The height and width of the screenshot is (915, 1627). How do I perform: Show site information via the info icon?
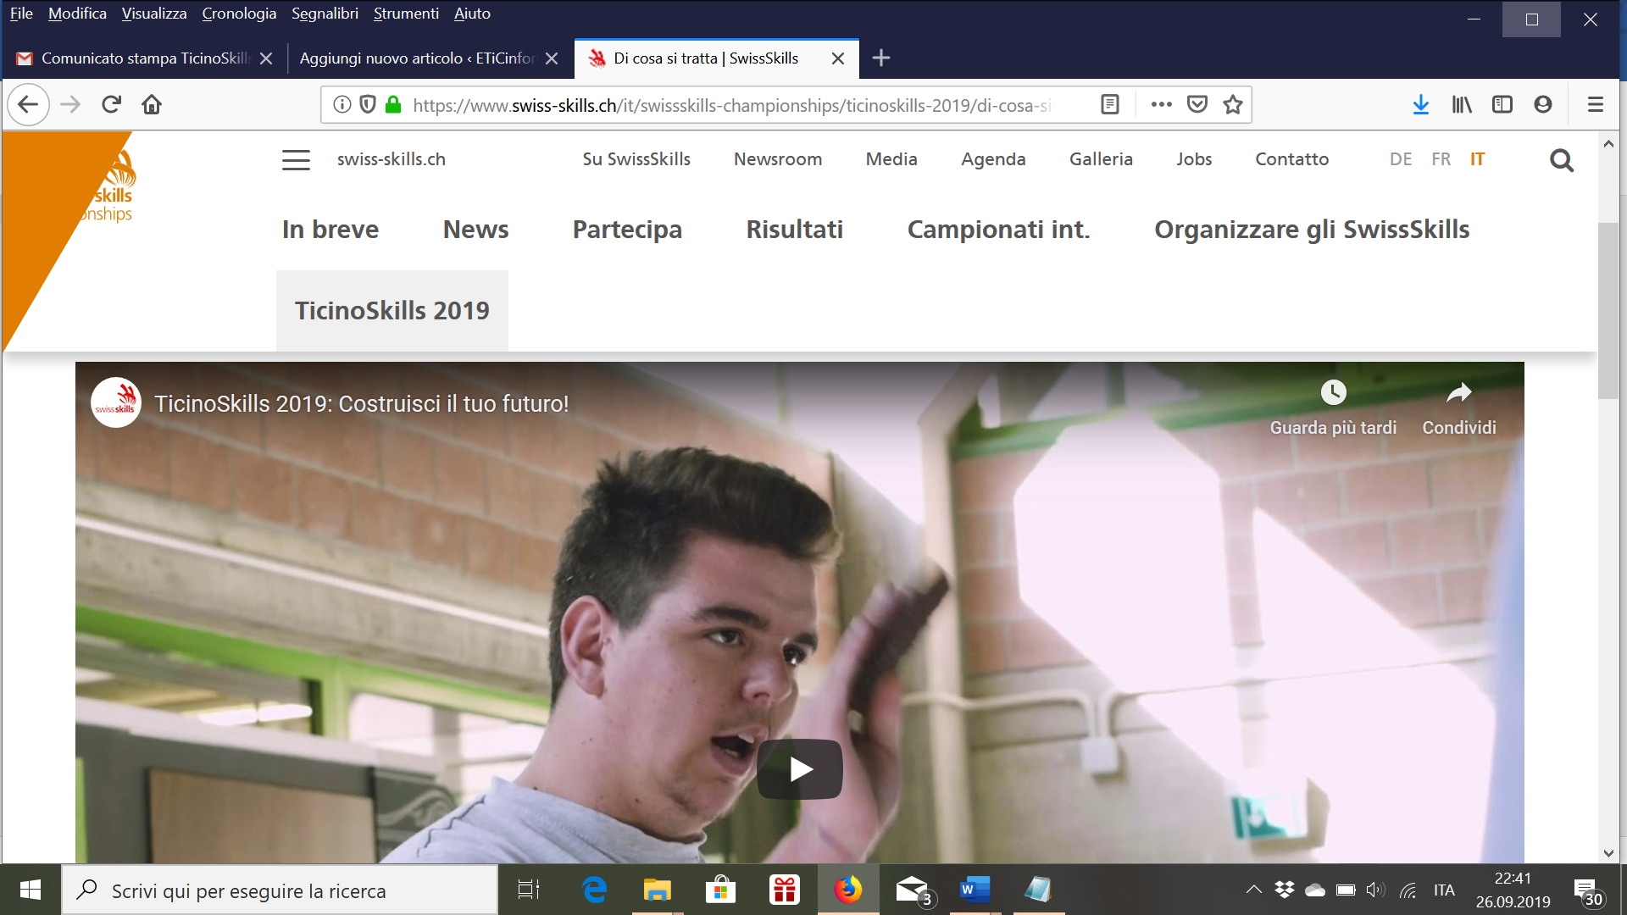click(342, 104)
